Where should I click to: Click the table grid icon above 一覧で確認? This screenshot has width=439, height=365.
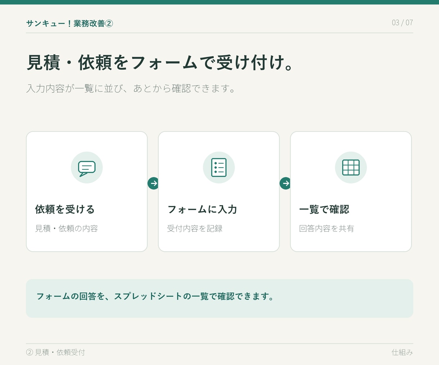pyautogui.click(x=351, y=167)
